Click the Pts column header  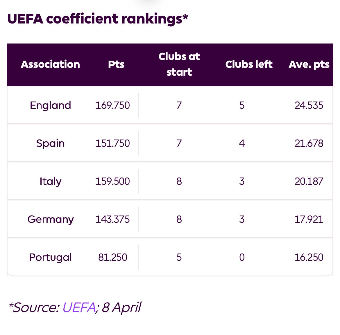pyautogui.click(x=116, y=64)
